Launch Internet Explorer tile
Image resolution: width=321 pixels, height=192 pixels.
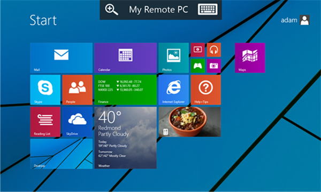[x=173, y=90]
